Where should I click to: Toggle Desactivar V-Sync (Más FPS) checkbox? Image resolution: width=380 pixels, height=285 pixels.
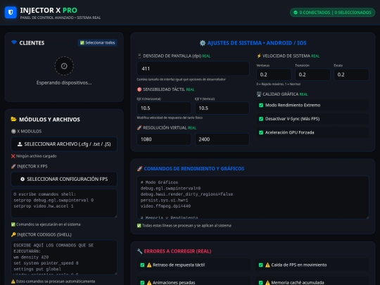pos(261,119)
